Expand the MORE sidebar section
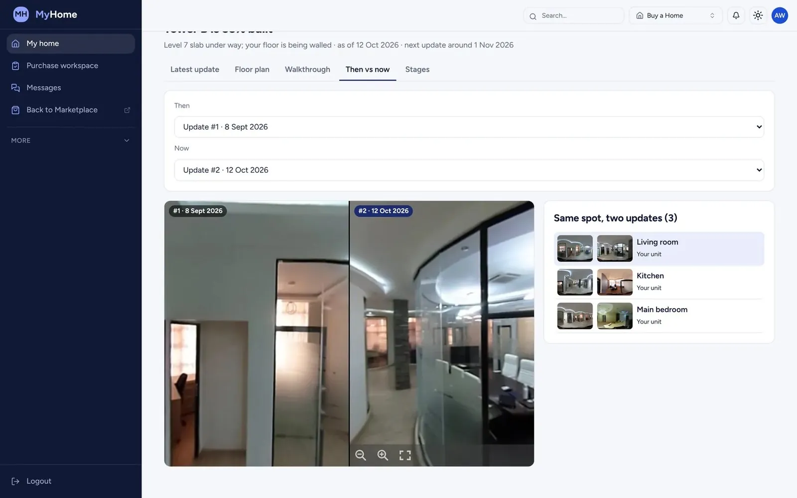This screenshot has height=498, width=797. click(71, 140)
